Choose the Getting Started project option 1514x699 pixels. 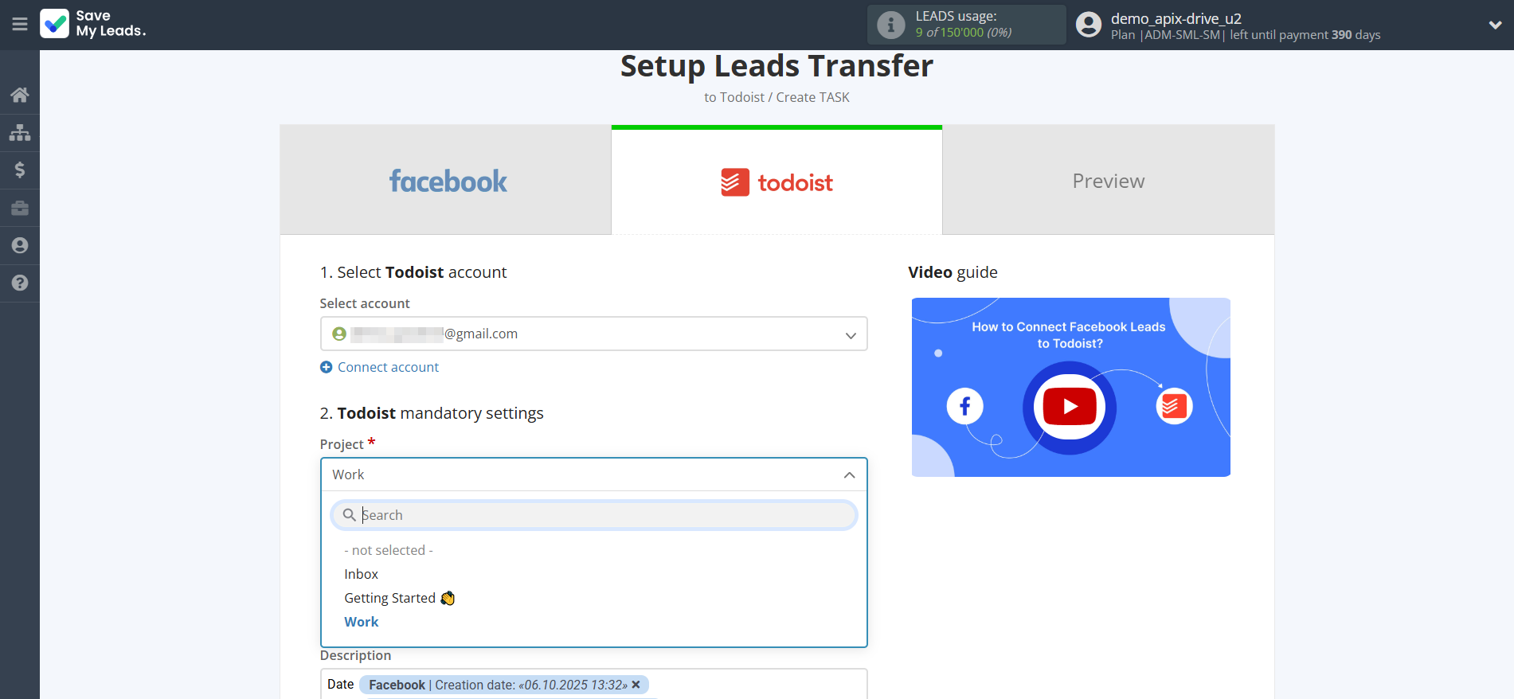click(390, 598)
